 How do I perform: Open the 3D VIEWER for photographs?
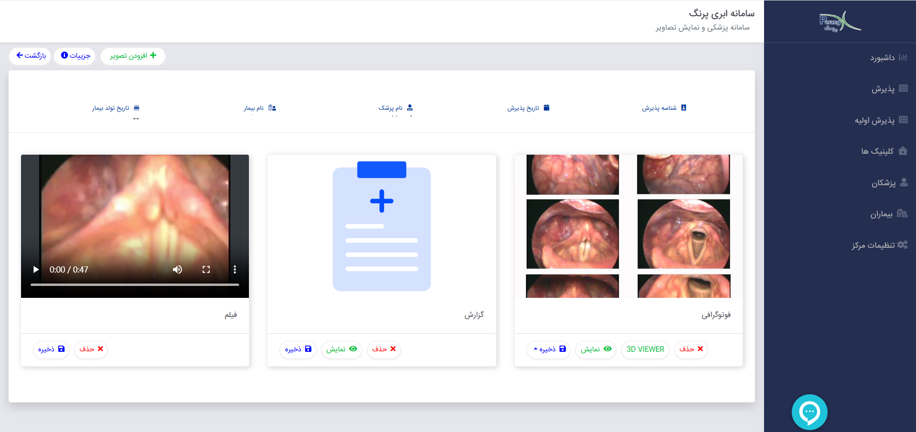pos(645,349)
